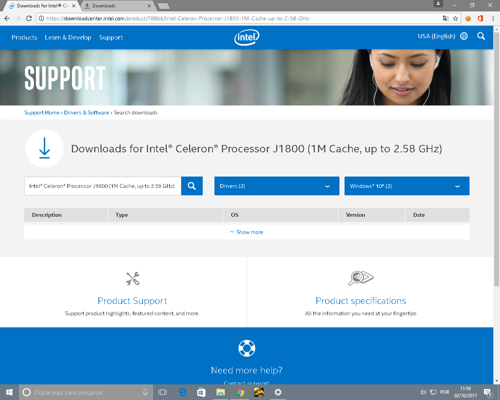Click the translate icon in address bar
Viewport: 500px width, 400px height.
coord(446,18)
